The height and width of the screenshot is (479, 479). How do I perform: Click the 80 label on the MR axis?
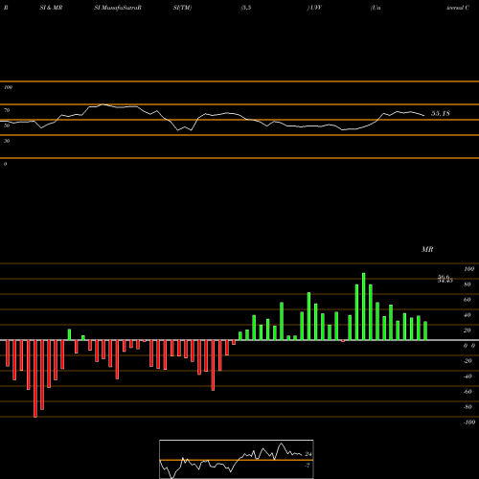pos(468,285)
